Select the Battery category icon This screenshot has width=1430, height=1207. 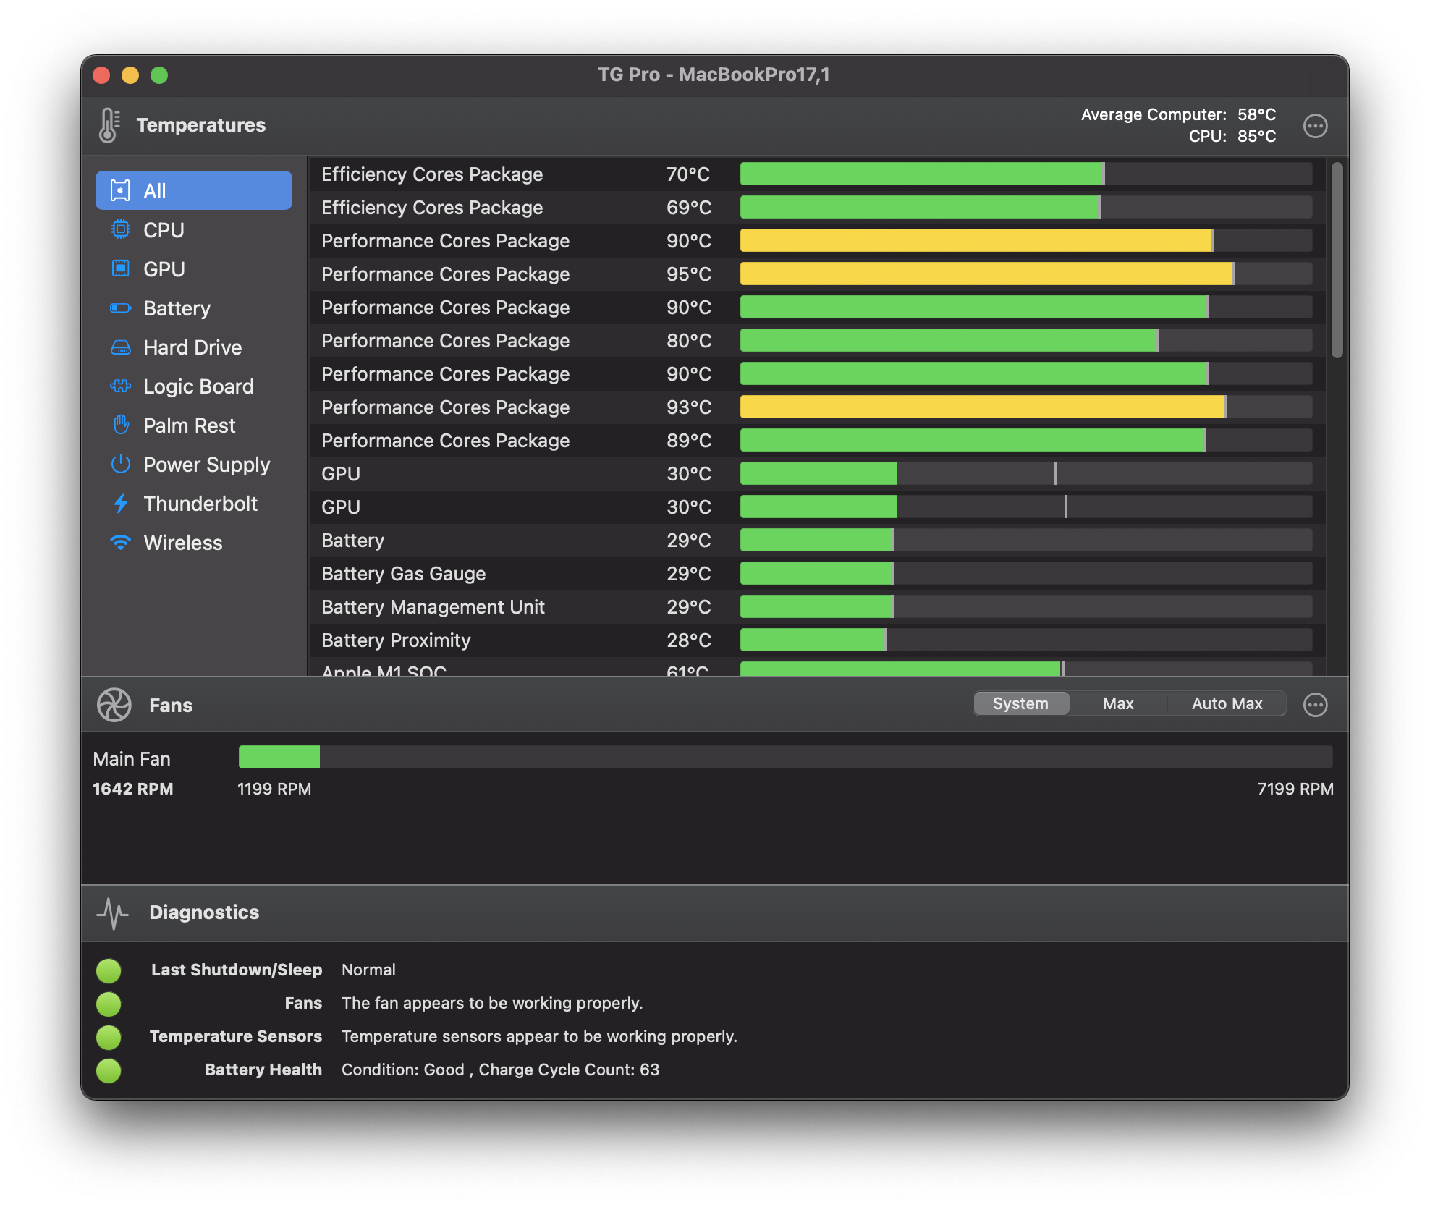(x=119, y=308)
